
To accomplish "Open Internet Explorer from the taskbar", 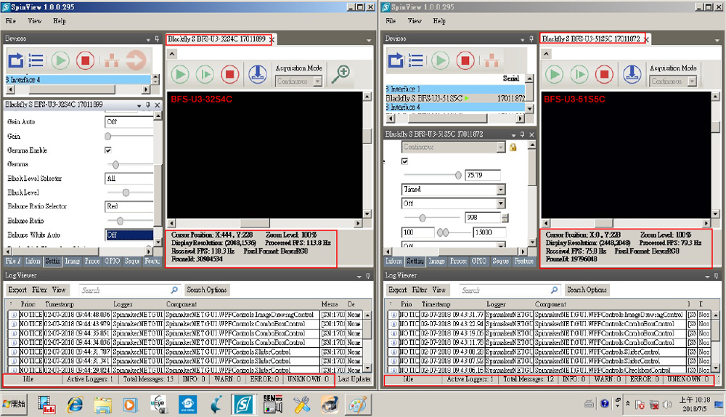I will click(x=74, y=403).
